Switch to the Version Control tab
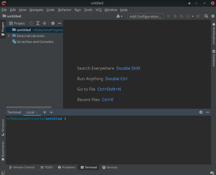The width and height of the screenshot is (216, 175). pyautogui.click(x=22, y=167)
